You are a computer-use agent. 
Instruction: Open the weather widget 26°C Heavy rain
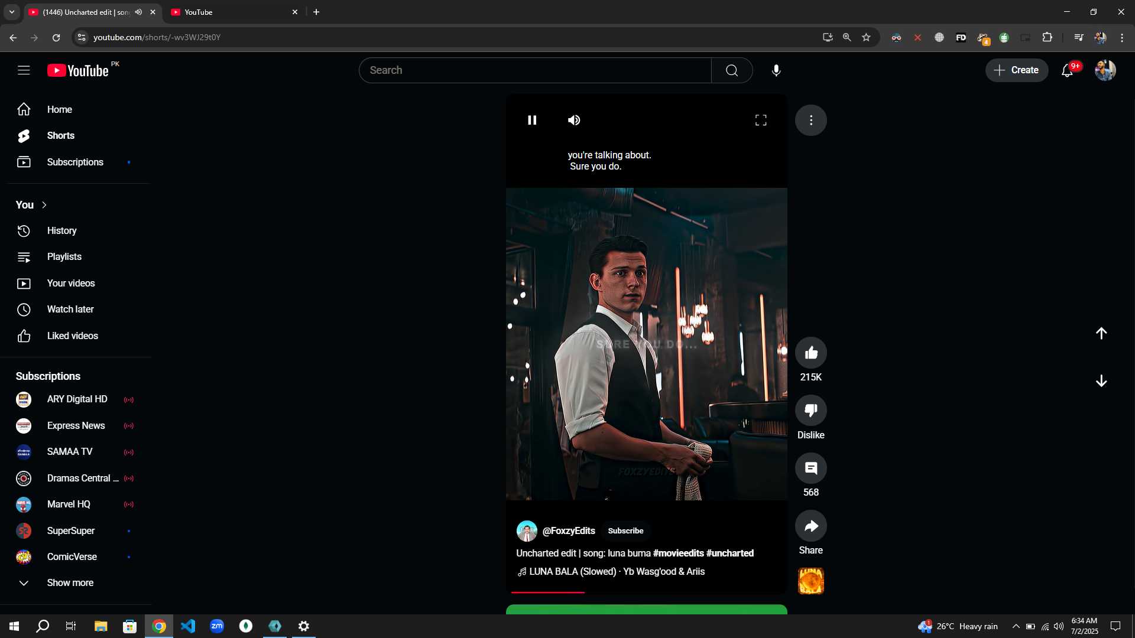(958, 626)
